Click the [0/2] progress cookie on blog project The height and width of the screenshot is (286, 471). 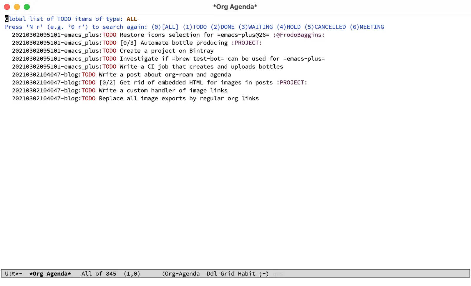point(107,83)
